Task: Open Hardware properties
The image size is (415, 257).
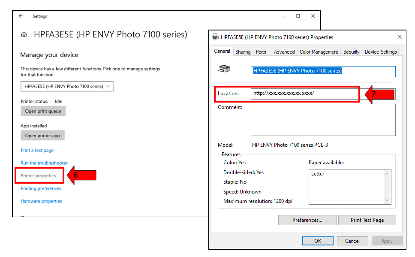Action: (41, 201)
